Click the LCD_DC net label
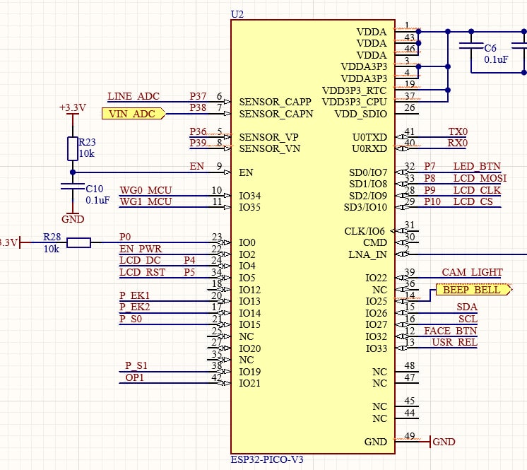 140,261
